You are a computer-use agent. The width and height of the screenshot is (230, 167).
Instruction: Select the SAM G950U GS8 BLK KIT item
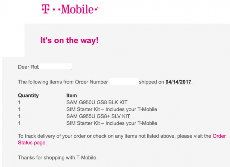click(x=96, y=102)
